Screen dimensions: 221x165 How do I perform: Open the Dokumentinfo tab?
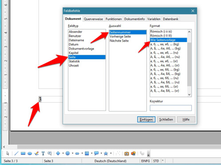pos(134,19)
